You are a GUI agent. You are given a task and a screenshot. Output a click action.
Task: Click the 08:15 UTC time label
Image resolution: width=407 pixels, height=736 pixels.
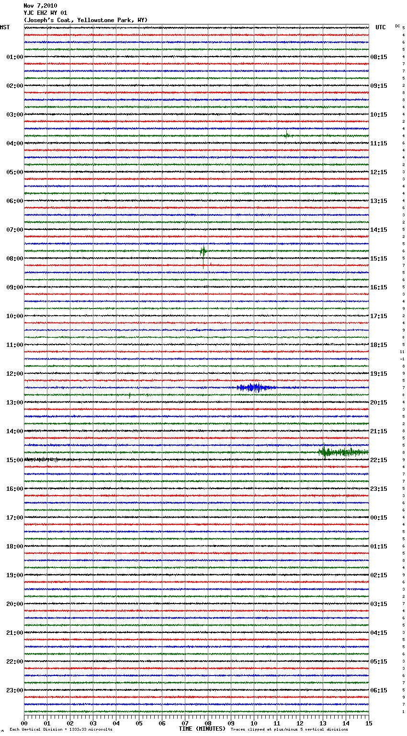click(x=379, y=57)
